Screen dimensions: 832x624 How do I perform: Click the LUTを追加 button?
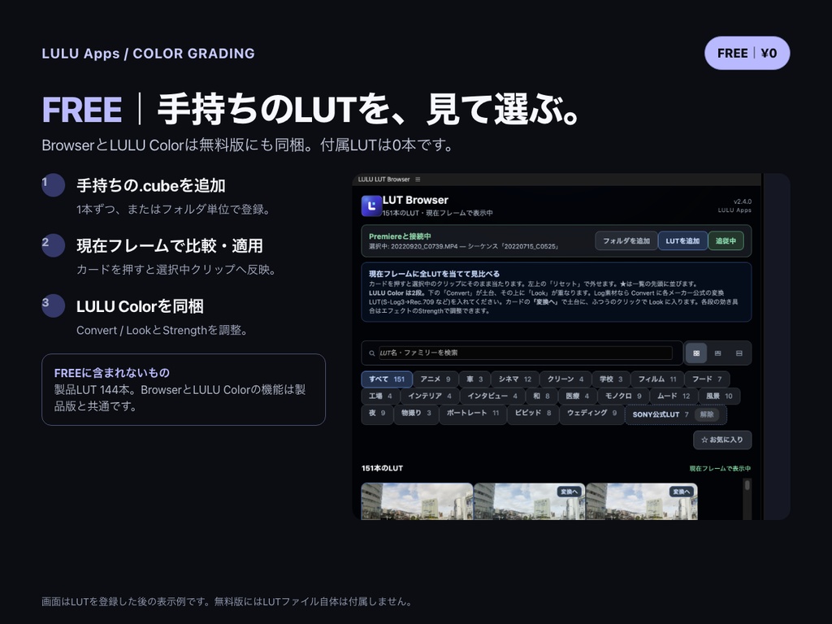tap(682, 240)
